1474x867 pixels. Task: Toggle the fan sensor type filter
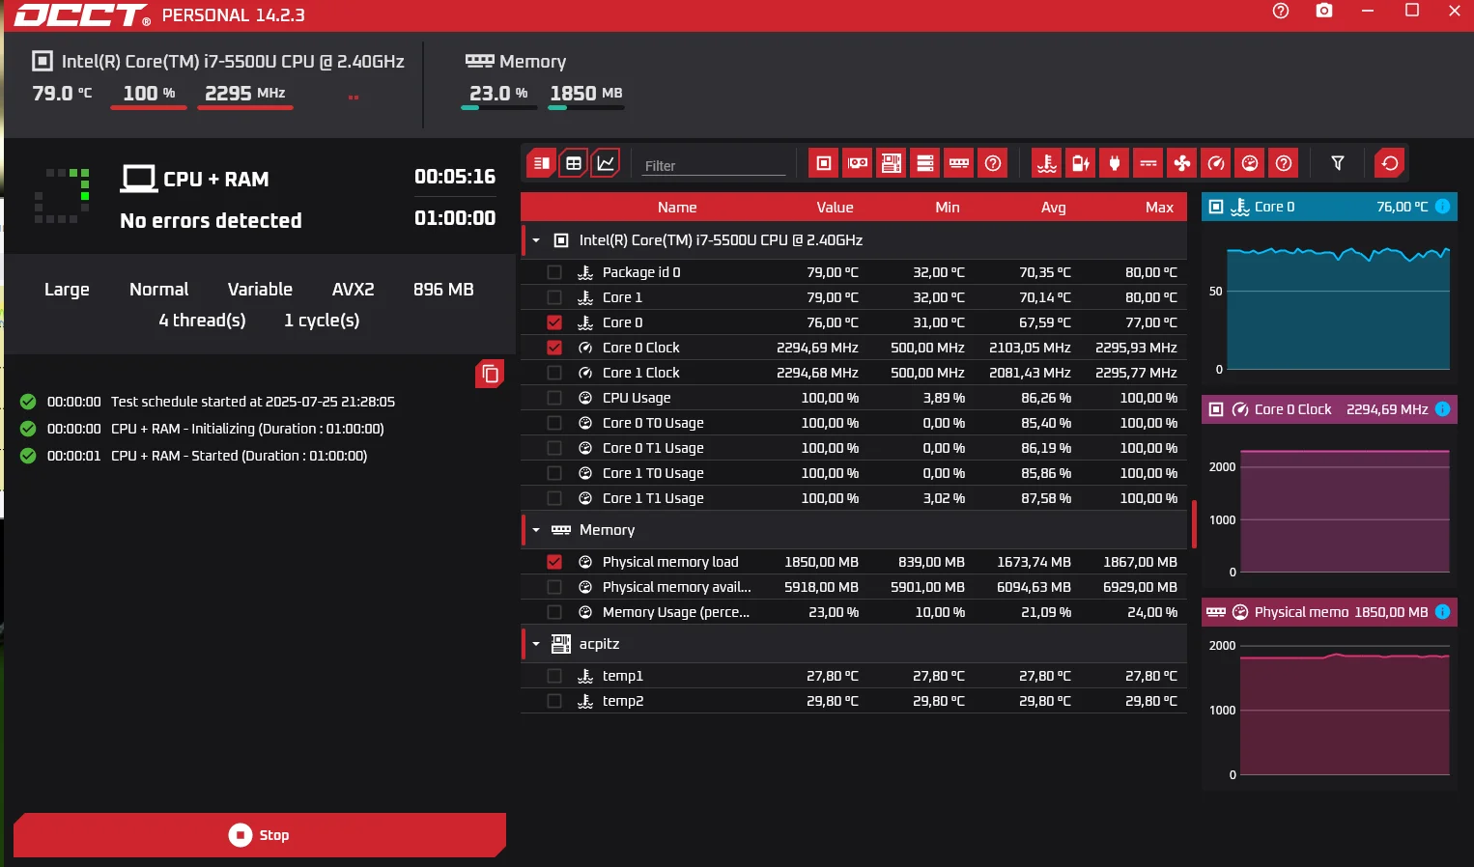[1182, 163]
